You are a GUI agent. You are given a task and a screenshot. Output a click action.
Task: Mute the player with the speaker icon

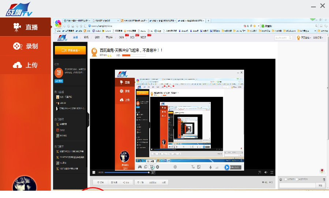point(266,172)
